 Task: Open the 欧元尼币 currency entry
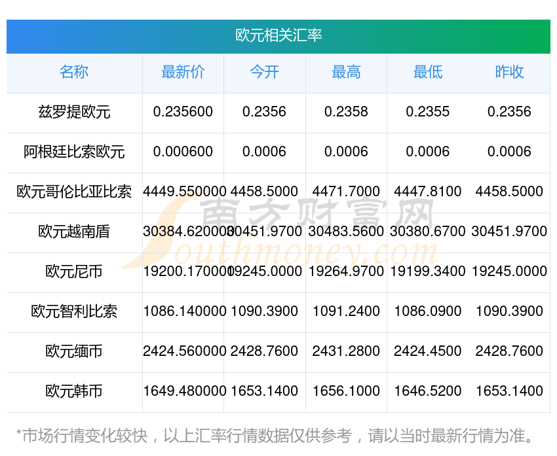coord(74,272)
